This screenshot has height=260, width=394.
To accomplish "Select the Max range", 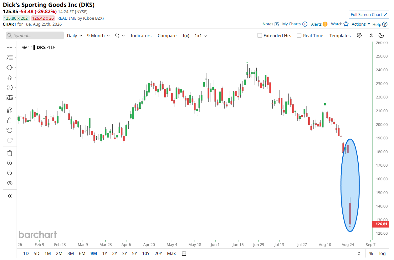I will click(x=171, y=253).
